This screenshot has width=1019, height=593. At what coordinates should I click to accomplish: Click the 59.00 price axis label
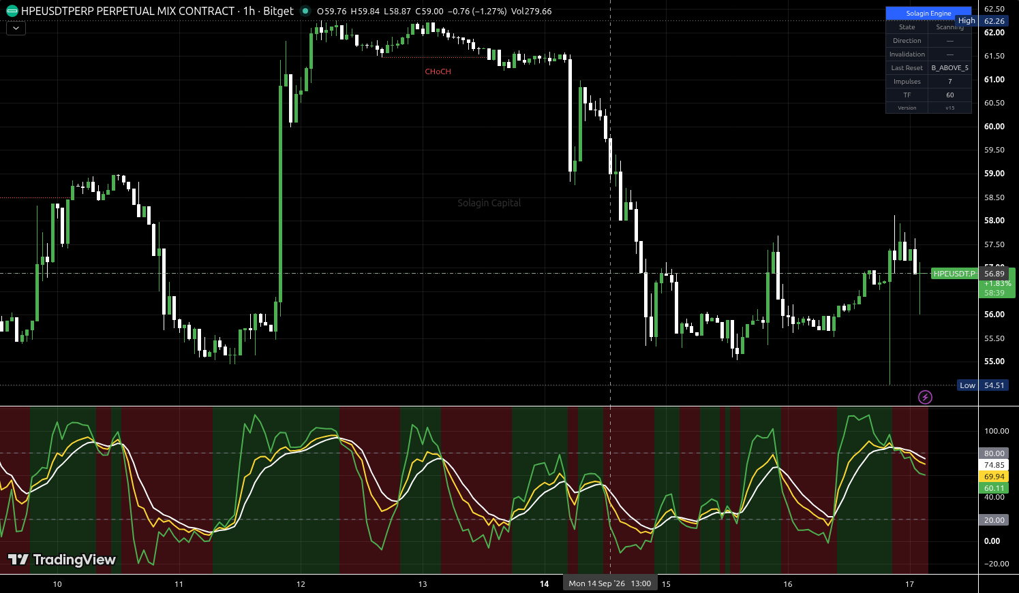(x=994, y=174)
